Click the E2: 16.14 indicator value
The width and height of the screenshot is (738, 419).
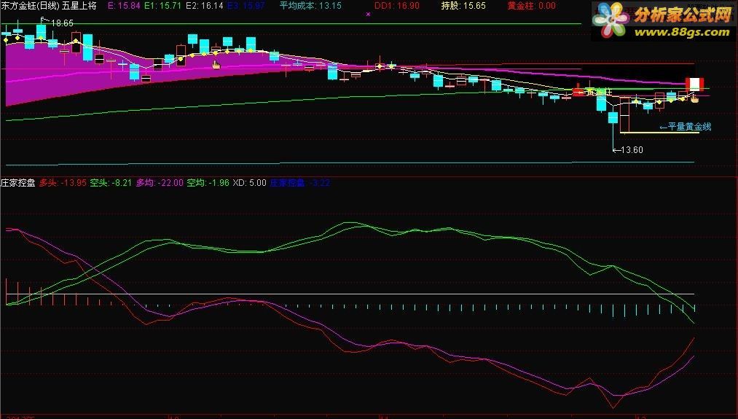[x=204, y=6]
